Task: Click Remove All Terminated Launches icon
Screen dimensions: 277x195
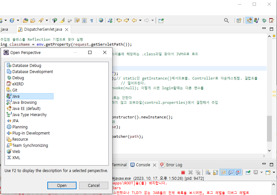Action: [198, 172]
